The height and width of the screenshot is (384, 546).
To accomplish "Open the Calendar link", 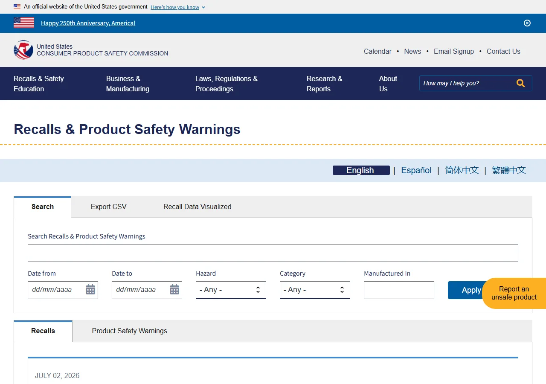I will 378,51.
